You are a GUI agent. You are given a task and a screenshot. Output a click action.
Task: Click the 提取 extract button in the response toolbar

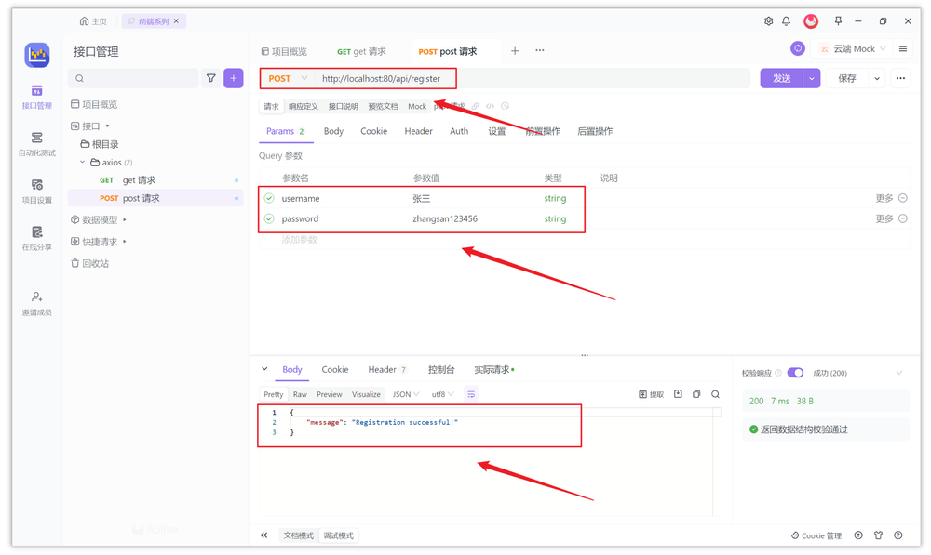[x=652, y=394]
